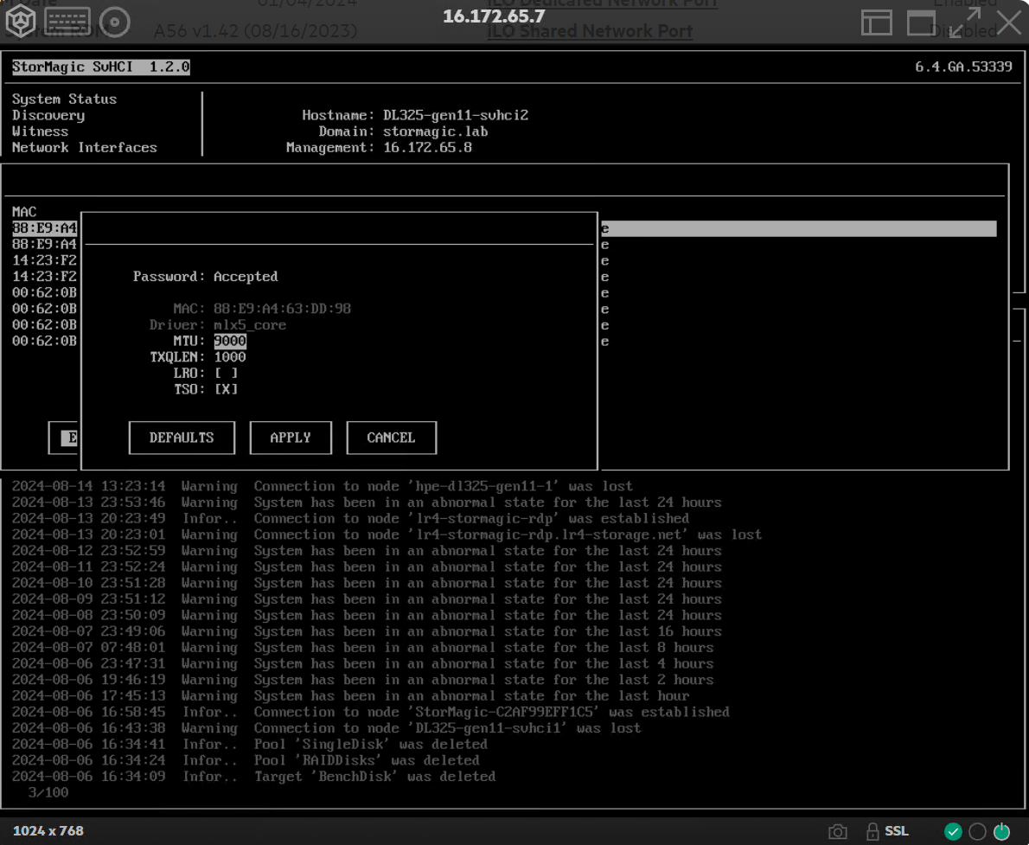Open the green power button menu
Viewport: 1029px width, 845px height.
click(1002, 831)
